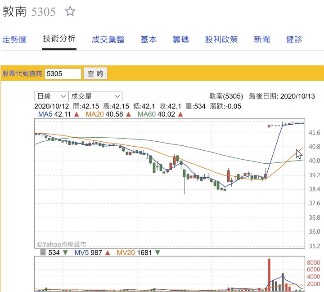Open the 健診 tab

[294, 39]
